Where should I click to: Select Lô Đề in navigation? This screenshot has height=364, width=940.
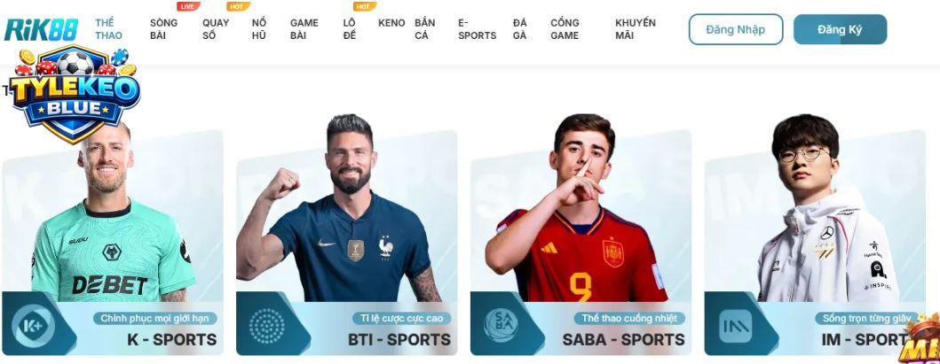pyautogui.click(x=350, y=28)
